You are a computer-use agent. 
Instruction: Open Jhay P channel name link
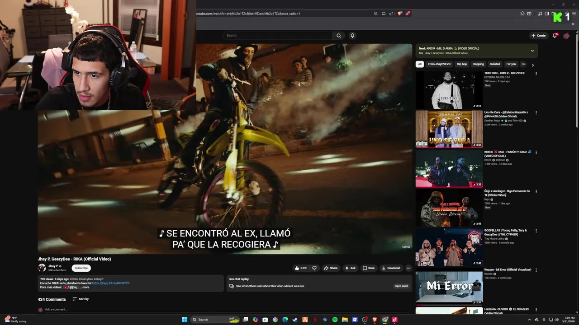pos(53,266)
